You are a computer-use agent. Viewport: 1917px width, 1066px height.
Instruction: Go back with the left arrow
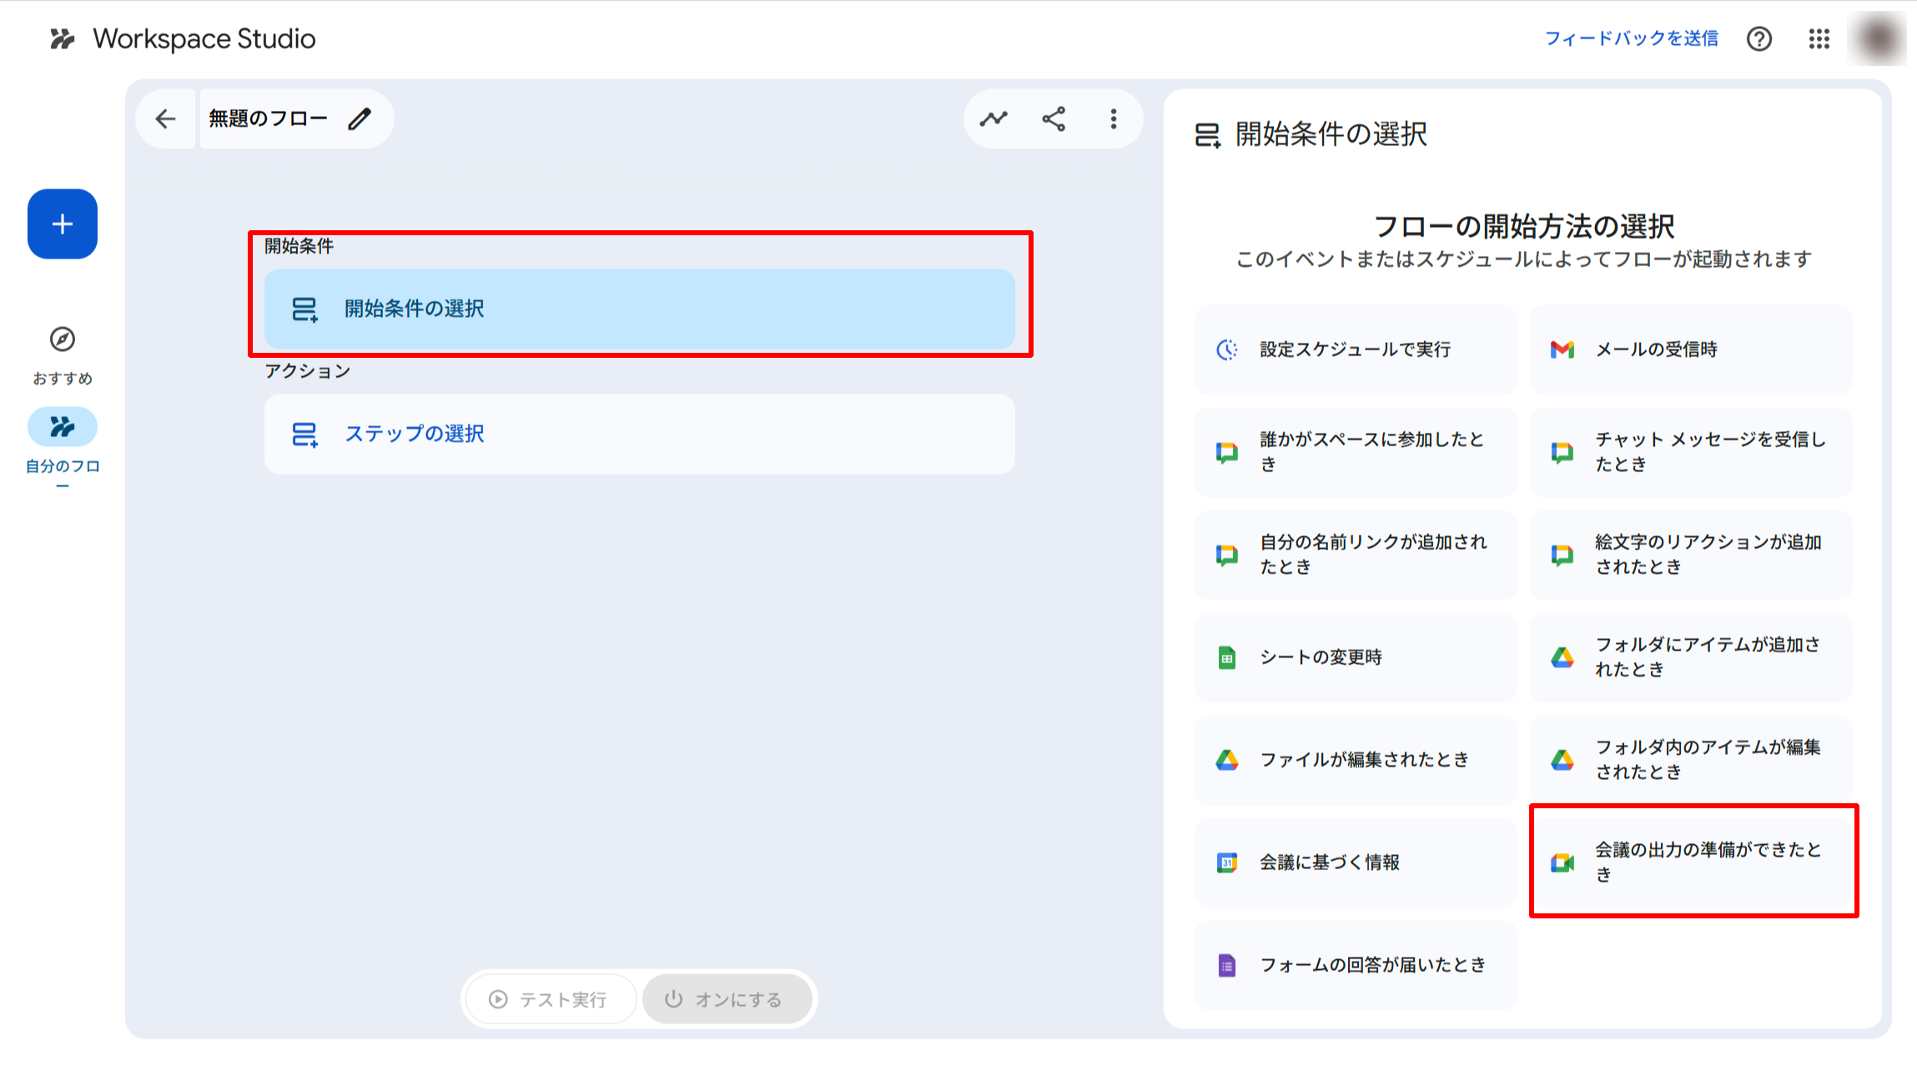click(165, 119)
